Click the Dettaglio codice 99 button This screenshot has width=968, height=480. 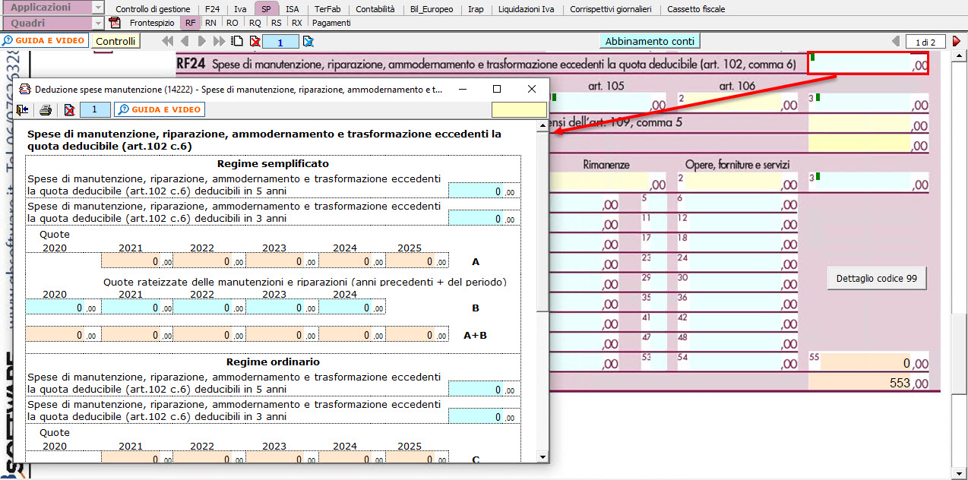[x=877, y=279]
